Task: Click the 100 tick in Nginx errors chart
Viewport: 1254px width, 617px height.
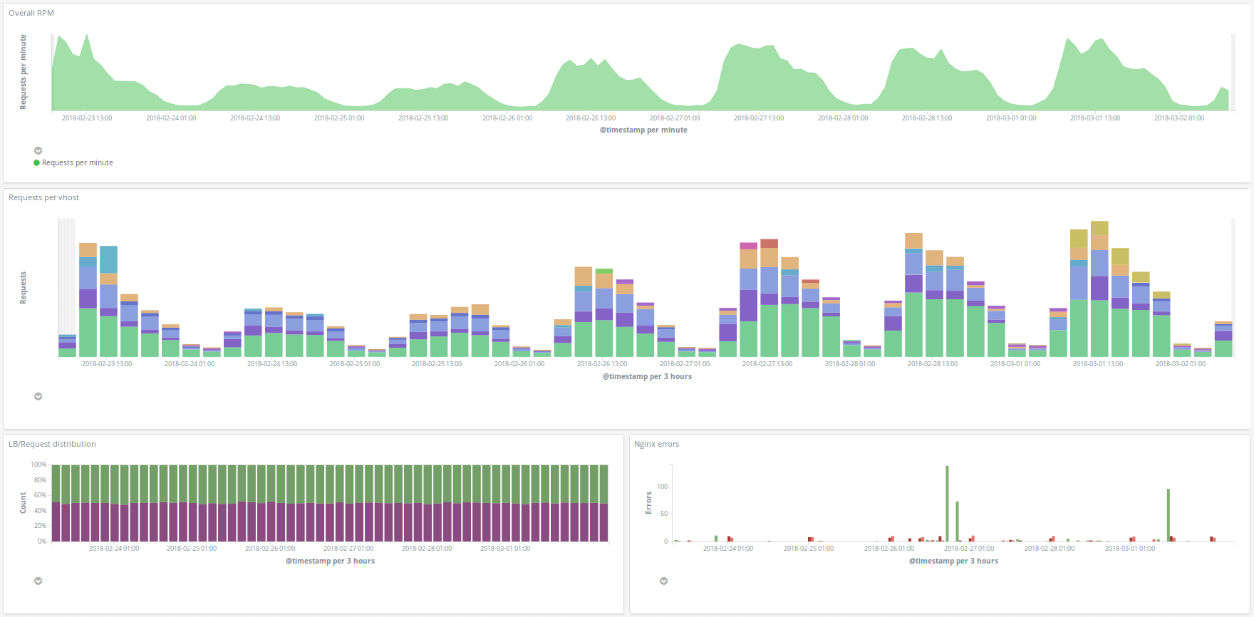Action: pyautogui.click(x=663, y=487)
